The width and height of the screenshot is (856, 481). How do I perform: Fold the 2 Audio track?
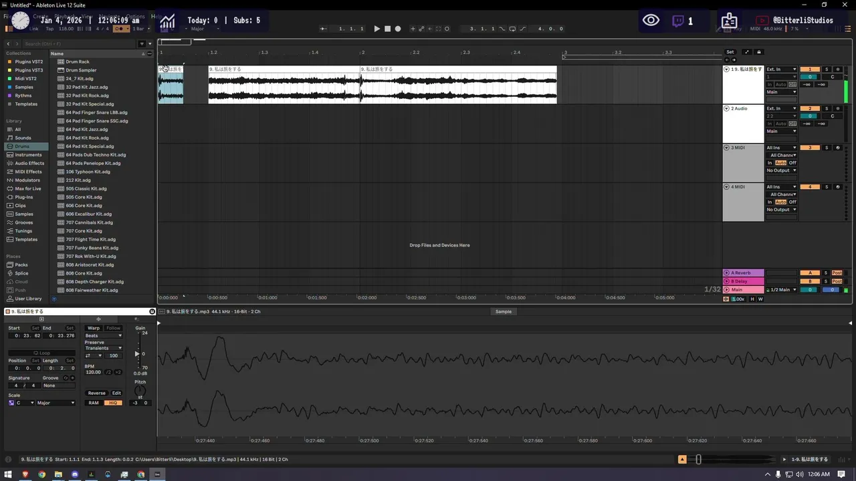pyautogui.click(x=726, y=108)
